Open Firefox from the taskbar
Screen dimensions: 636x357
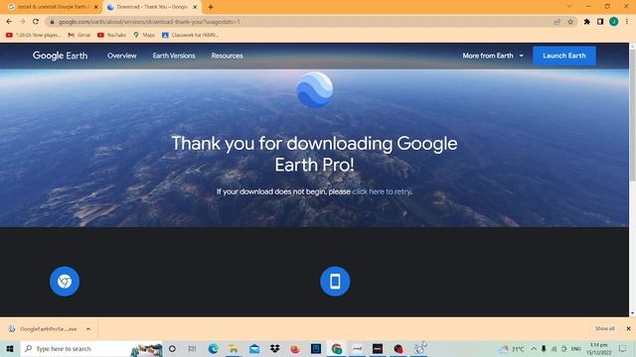click(x=295, y=348)
